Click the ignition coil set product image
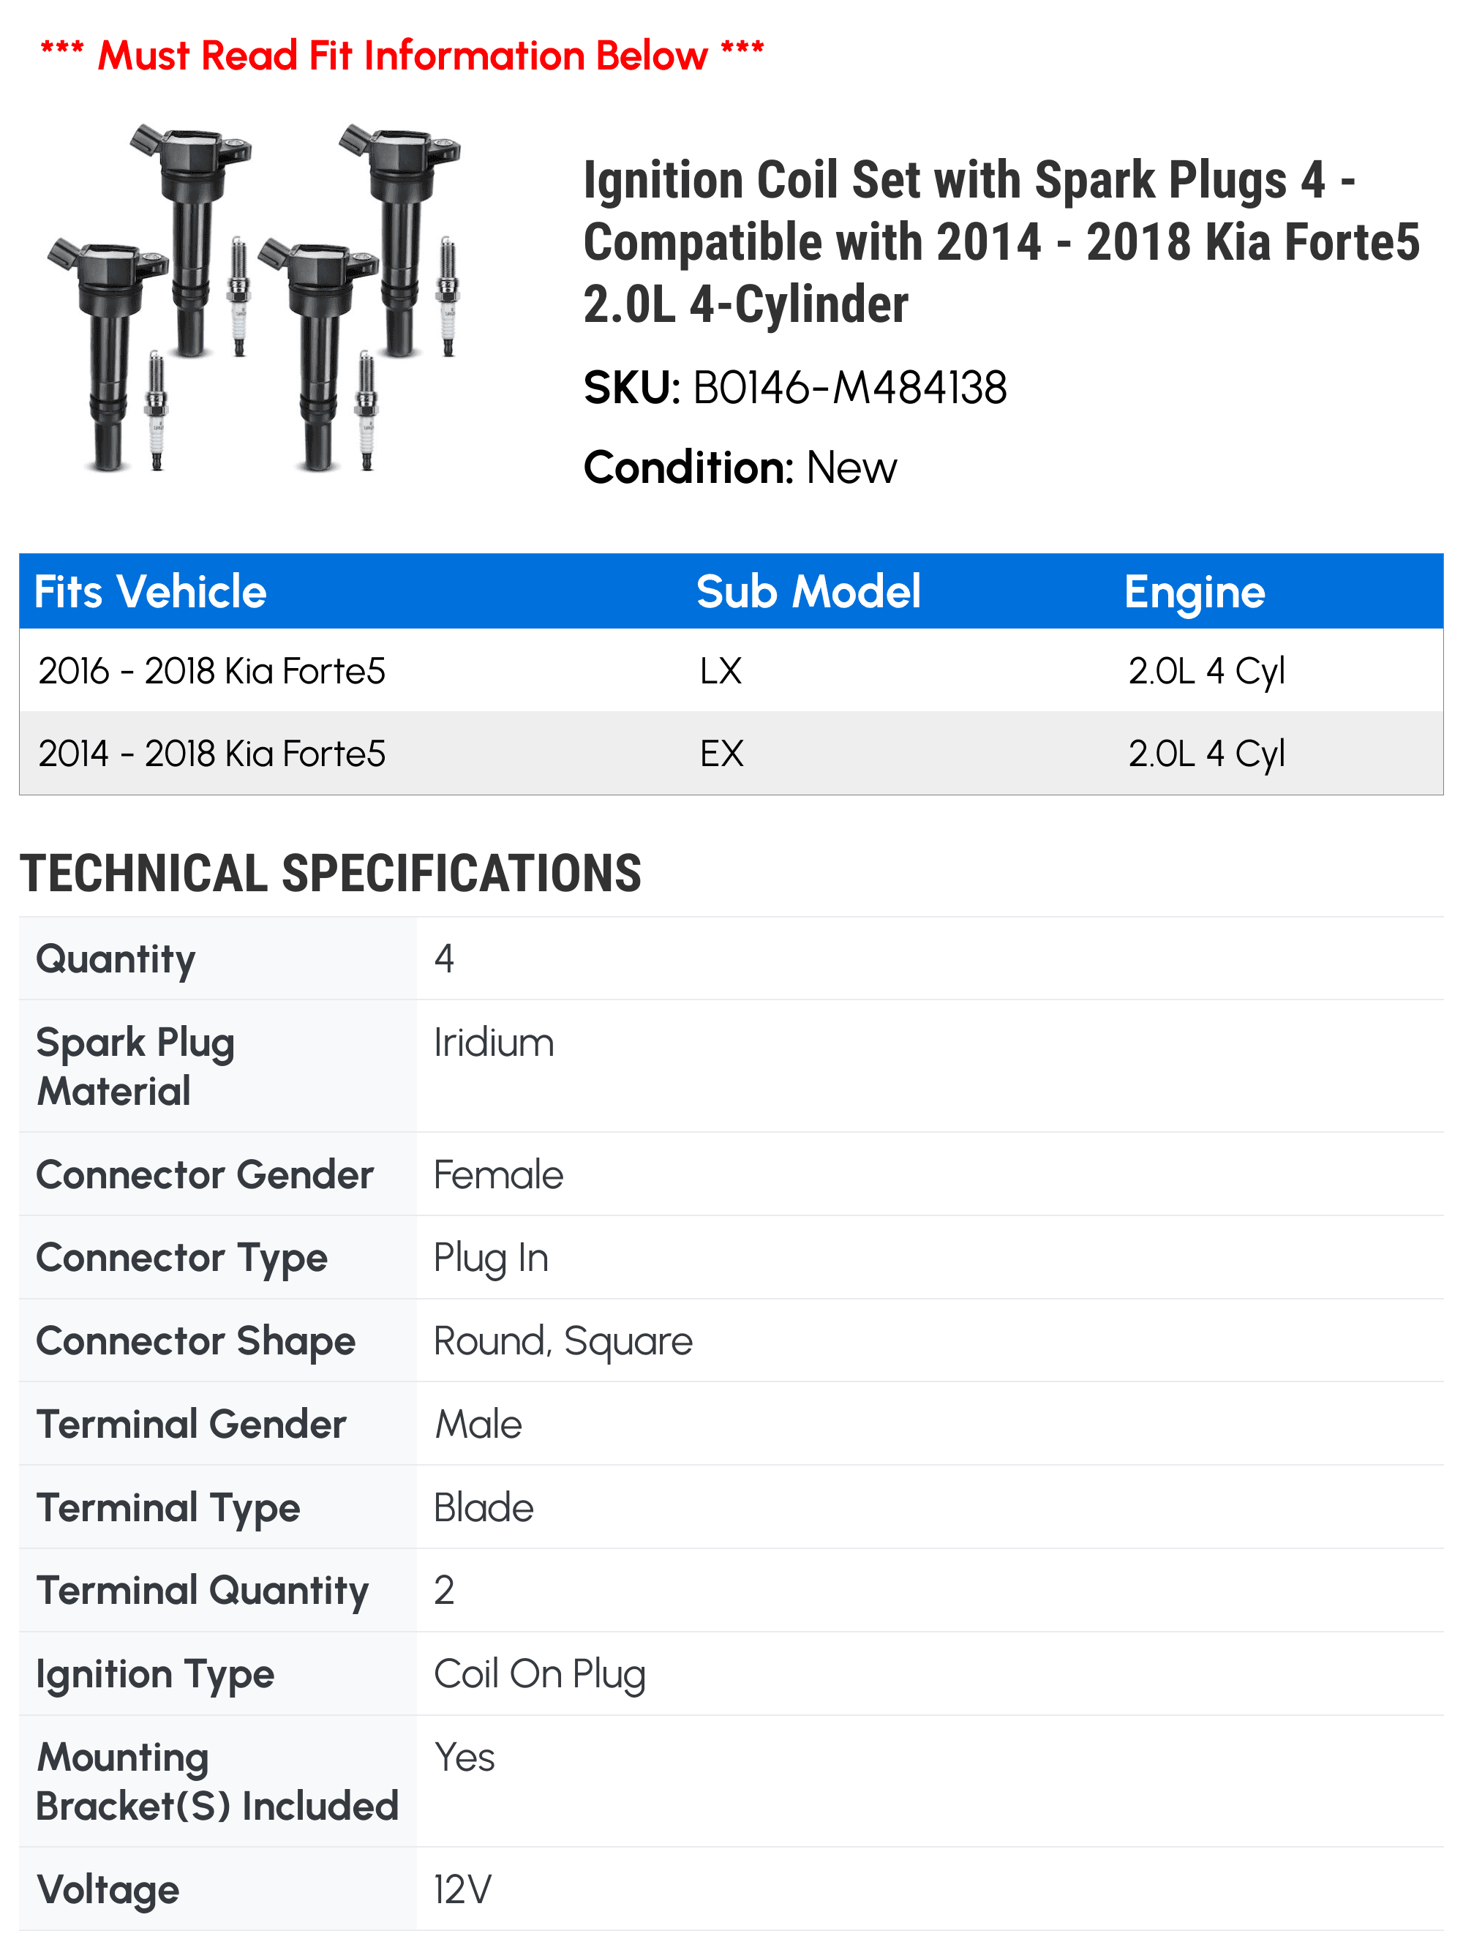This screenshot has width=1463, height=1950. click(x=255, y=298)
